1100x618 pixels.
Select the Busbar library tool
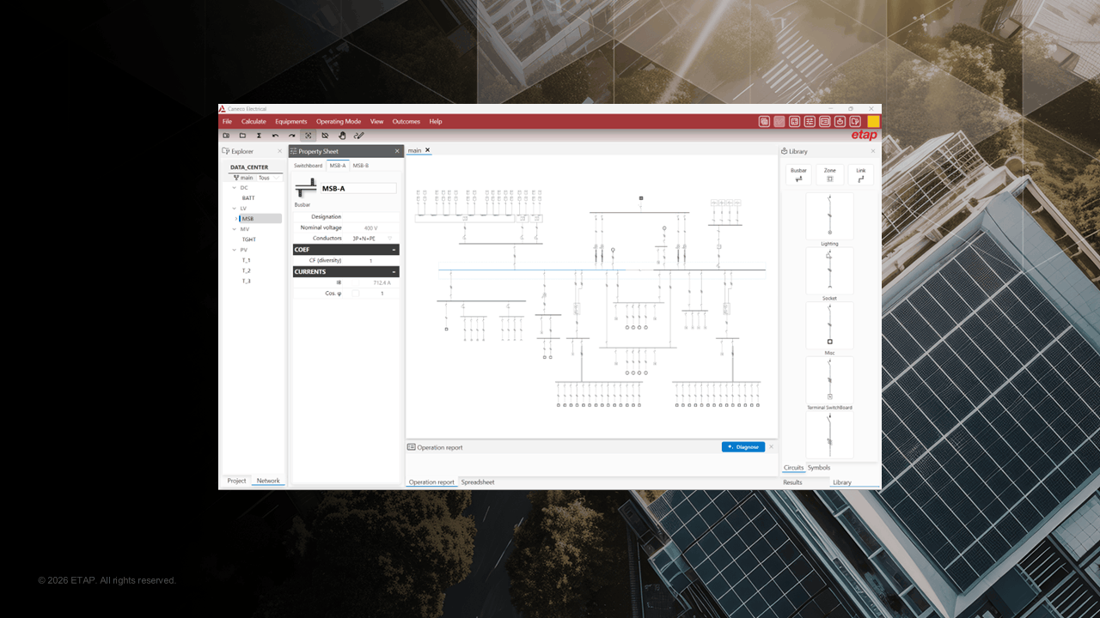click(798, 175)
